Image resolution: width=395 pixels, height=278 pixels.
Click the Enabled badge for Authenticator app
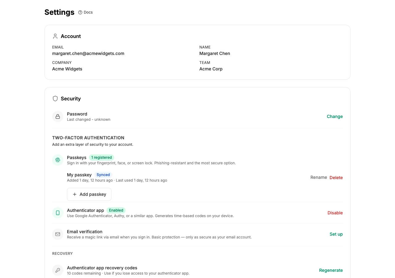pos(116,210)
